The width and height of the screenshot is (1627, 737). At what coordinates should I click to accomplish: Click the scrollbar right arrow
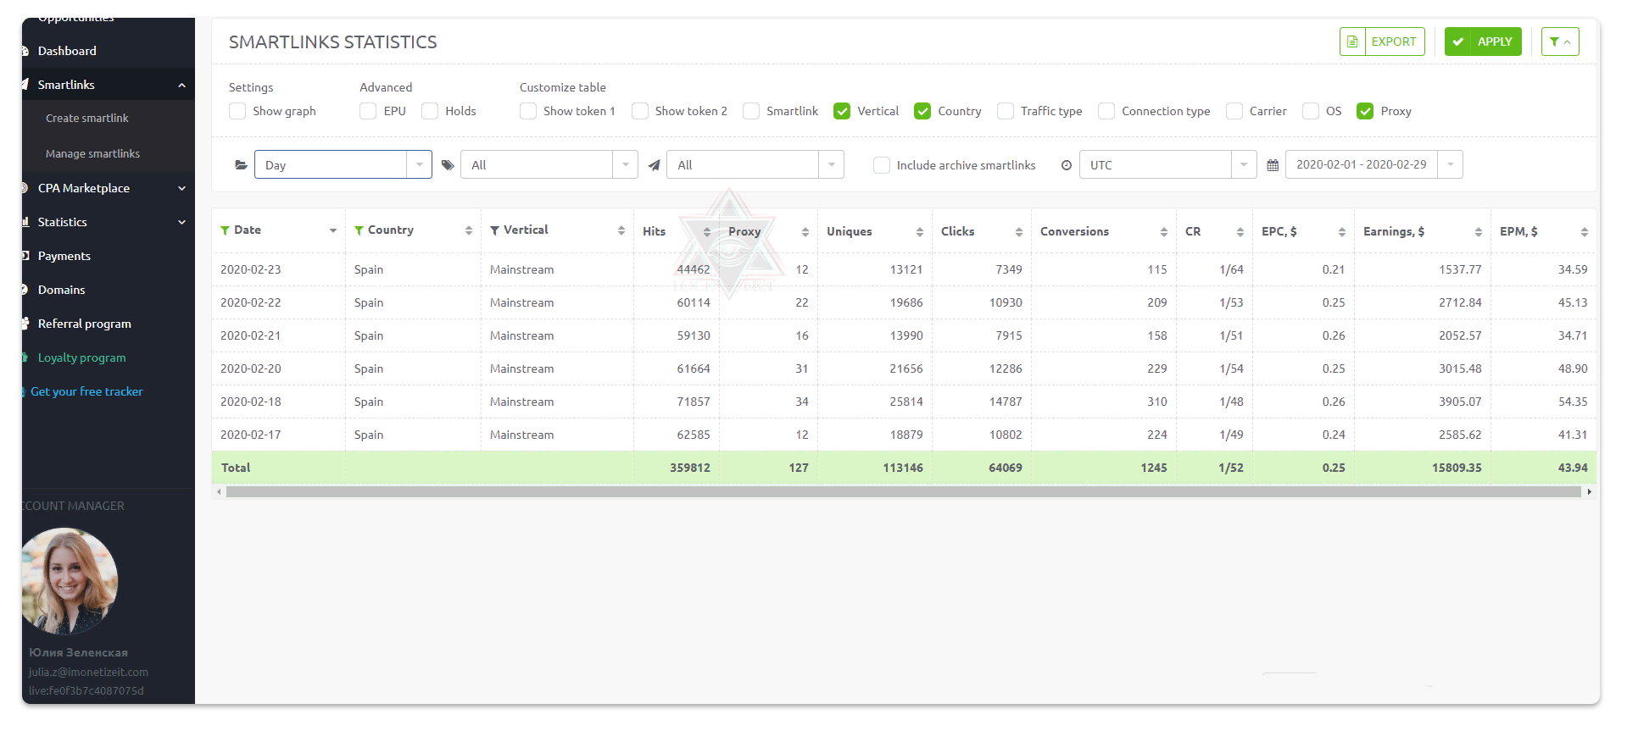click(1589, 491)
